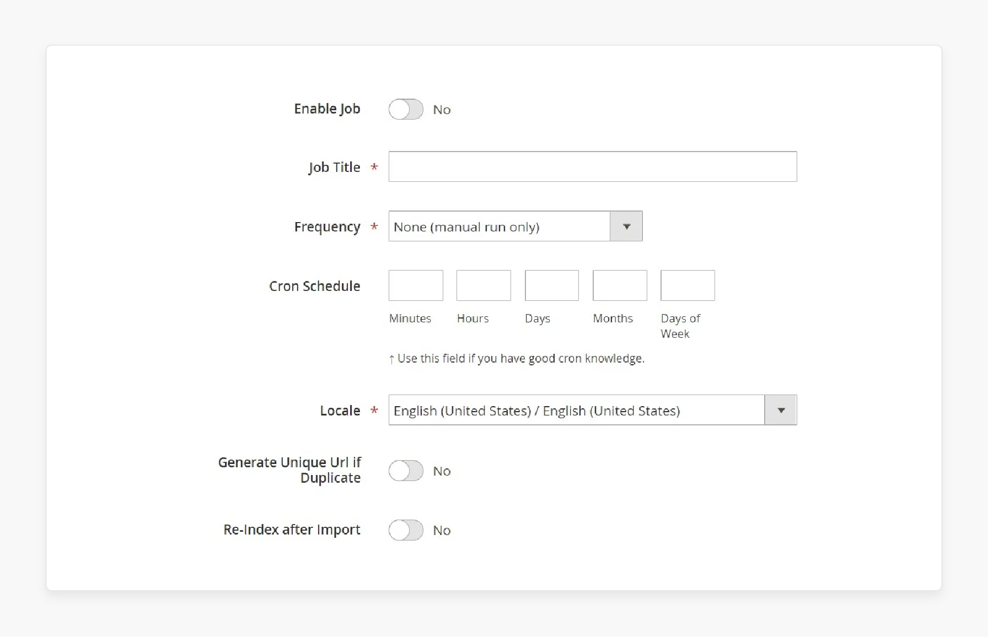The height and width of the screenshot is (637, 988).
Task: Click the cron Minutes input box
Action: [416, 285]
